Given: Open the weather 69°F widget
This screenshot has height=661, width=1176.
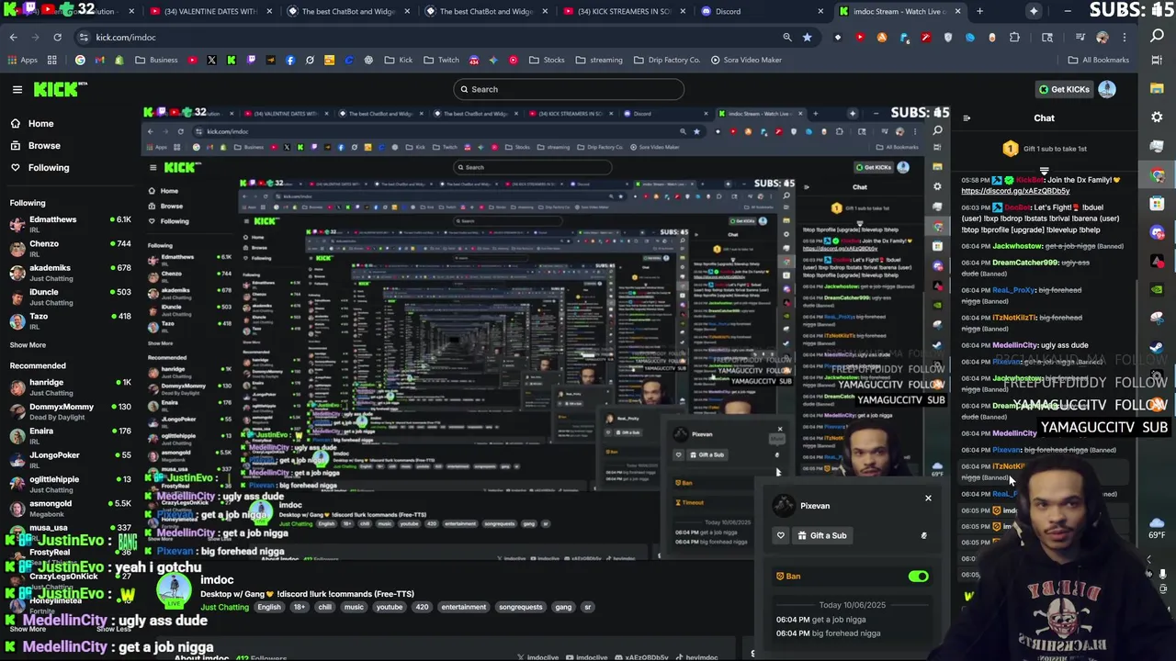Looking at the screenshot, I should pos(1157,527).
